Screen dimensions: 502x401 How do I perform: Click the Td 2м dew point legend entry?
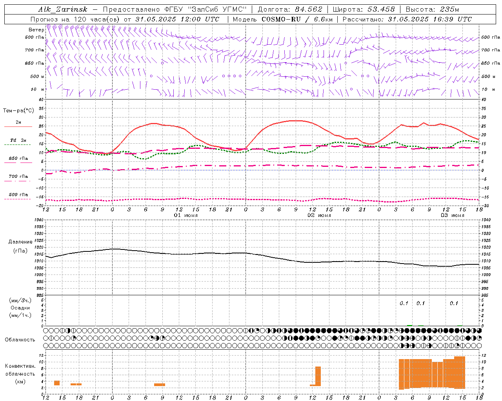point(18,141)
